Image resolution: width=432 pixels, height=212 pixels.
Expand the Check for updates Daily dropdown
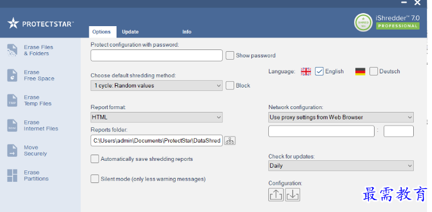[341, 166]
